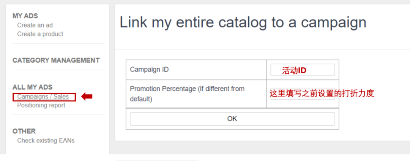Open the Create a product link

click(x=40, y=34)
